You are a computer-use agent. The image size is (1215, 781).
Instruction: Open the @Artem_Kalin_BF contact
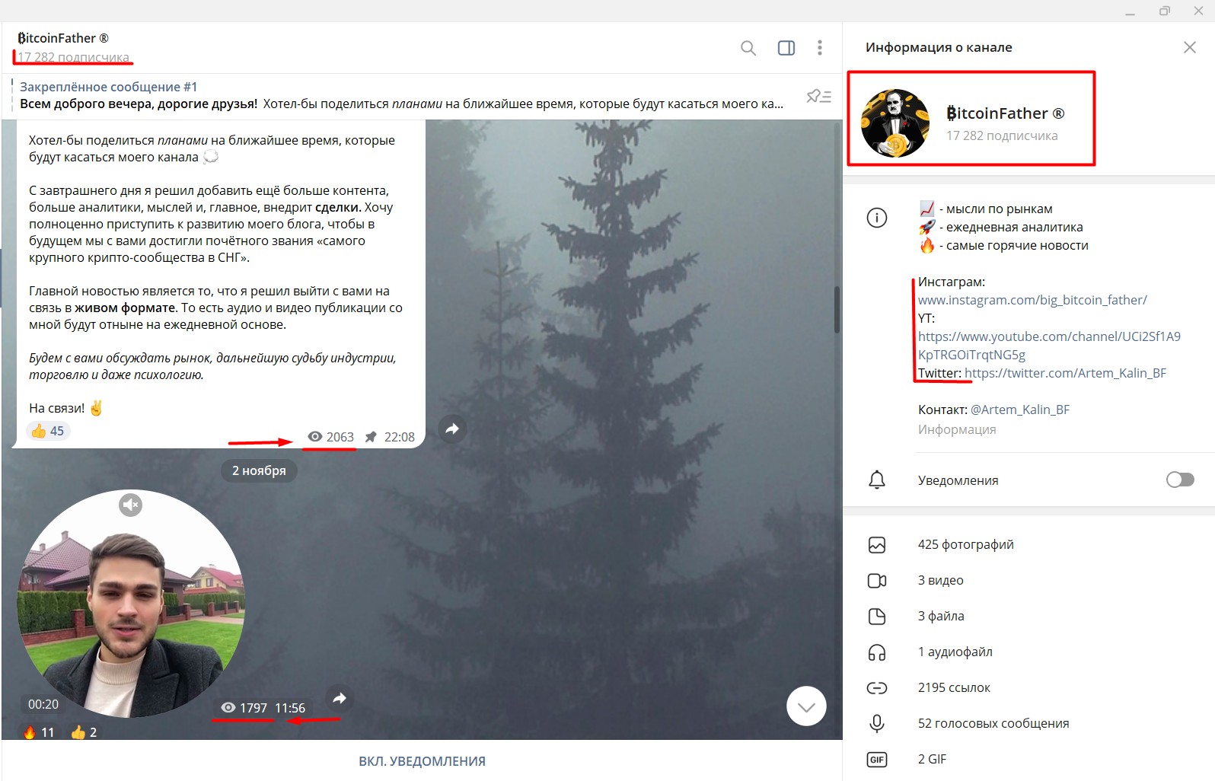click(x=1020, y=410)
